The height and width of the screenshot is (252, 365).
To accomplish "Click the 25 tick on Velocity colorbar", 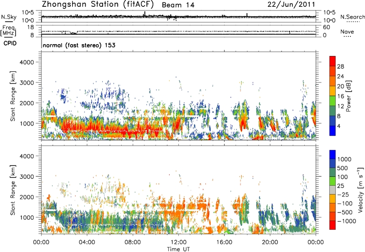I will [x=340, y=186].
